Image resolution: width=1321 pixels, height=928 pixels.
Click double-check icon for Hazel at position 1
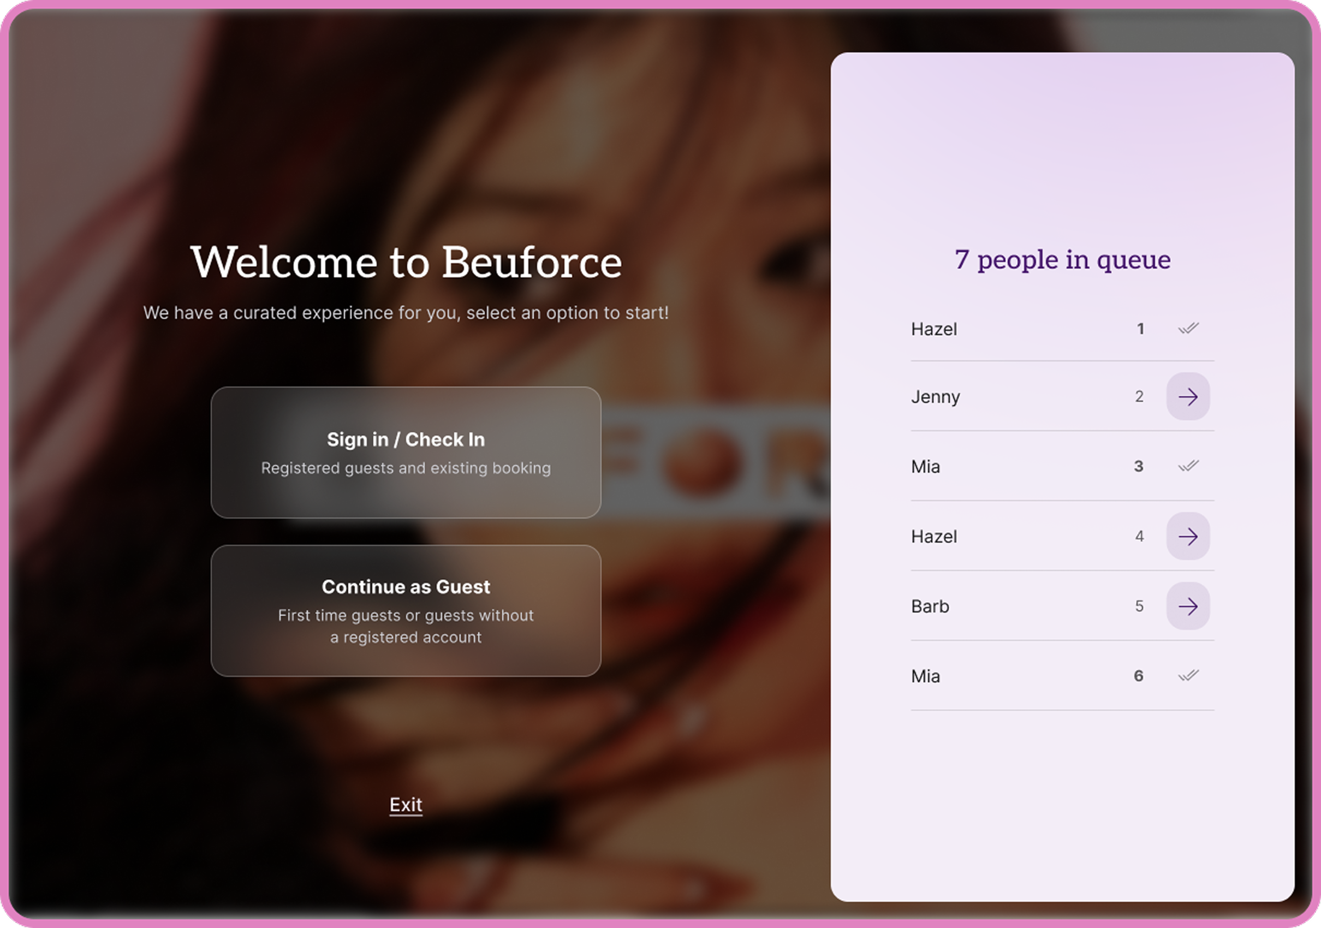[1188, 329]
